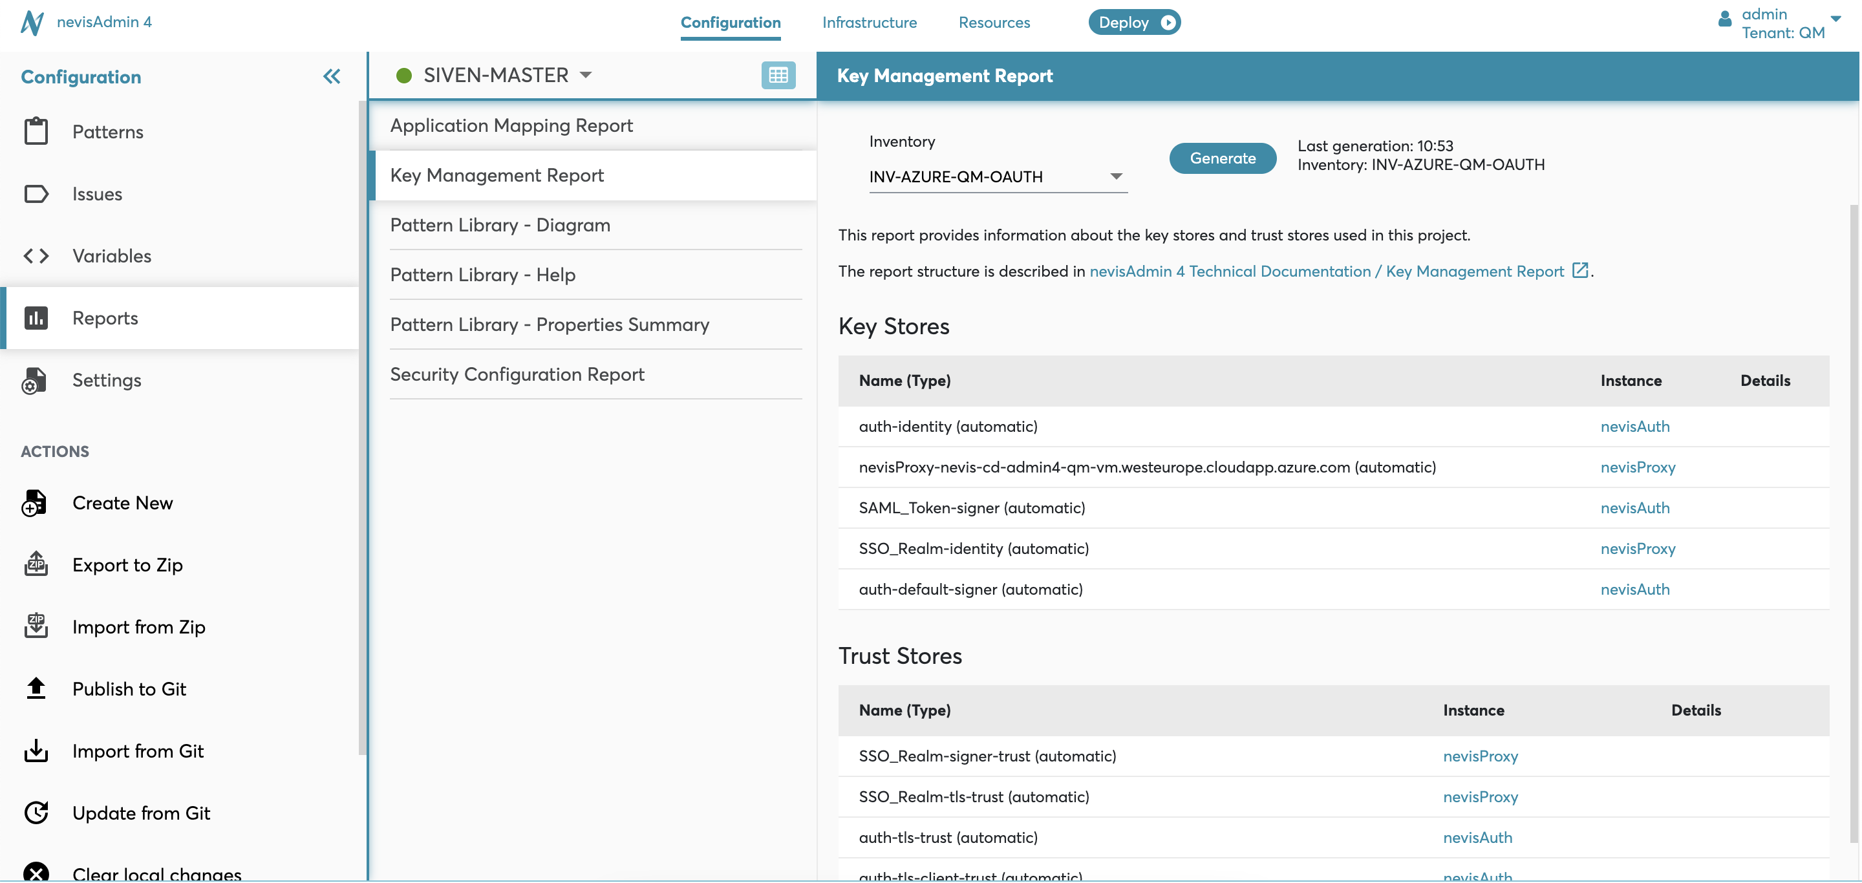This screenshot has height=883, width=1862.
Task: Click the Issues sidebar icon
Action: [x=38, y=193]
